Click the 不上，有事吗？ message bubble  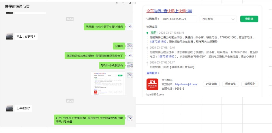coord(26,36)
